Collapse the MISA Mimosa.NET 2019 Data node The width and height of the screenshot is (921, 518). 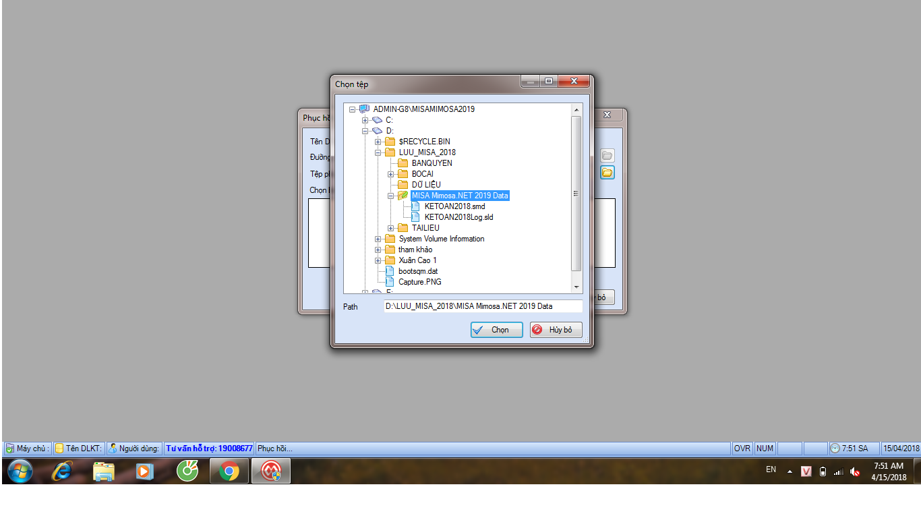point(390,196)
